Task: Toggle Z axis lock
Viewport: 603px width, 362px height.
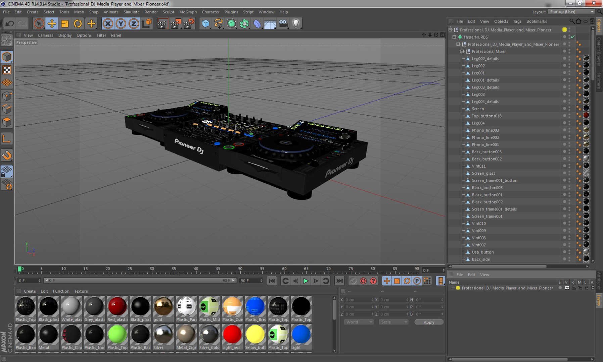Action: (x=134, y=23)
